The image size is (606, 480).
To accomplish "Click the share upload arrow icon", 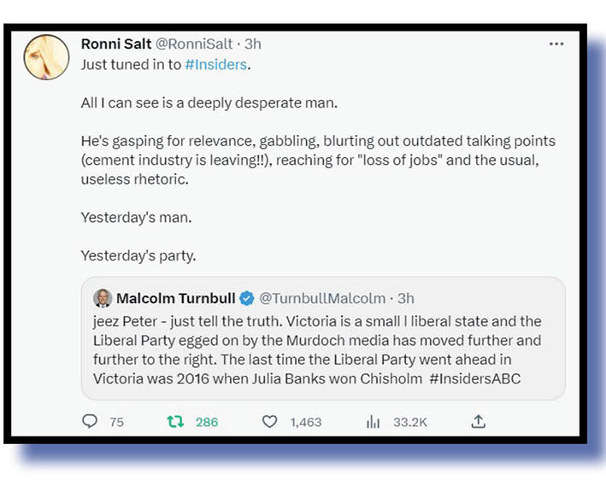I will (479, 421).
